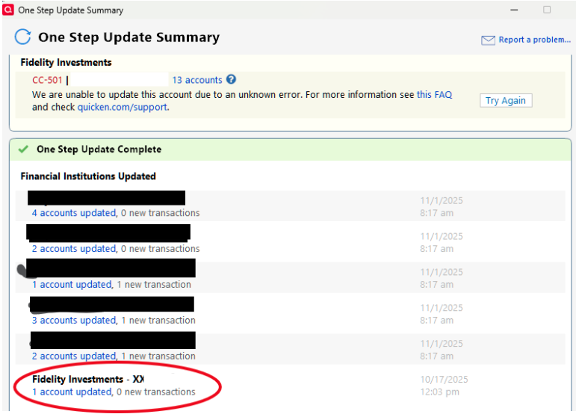Click the Financial Institutions Updated heading

[88, 176]
